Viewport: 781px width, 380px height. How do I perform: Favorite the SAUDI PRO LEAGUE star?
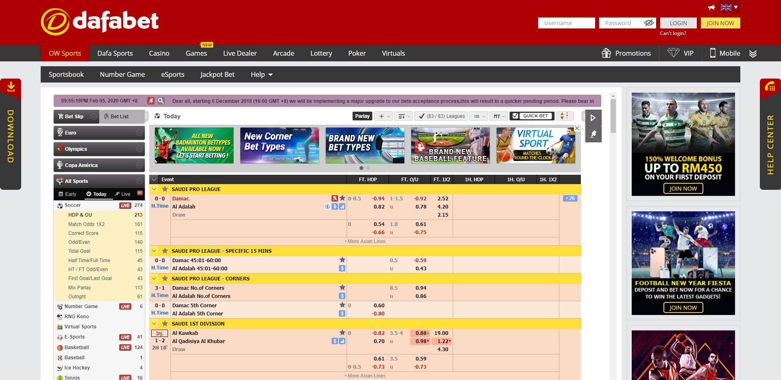click(165, 189)
